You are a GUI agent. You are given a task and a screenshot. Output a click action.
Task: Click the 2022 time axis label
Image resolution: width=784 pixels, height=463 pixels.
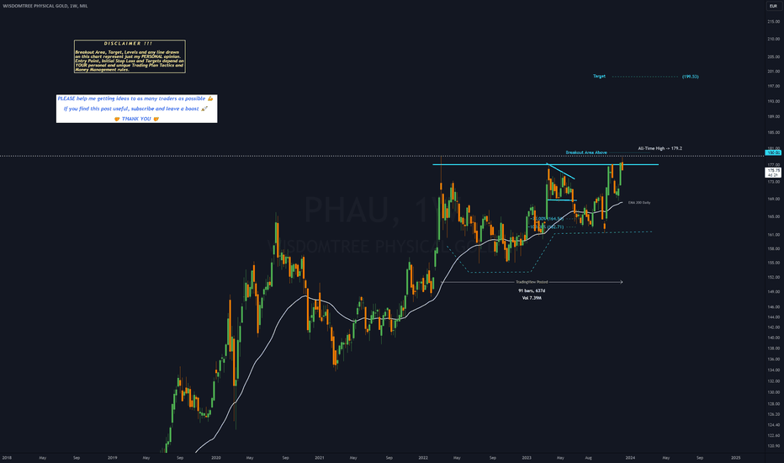coord(423,457)
